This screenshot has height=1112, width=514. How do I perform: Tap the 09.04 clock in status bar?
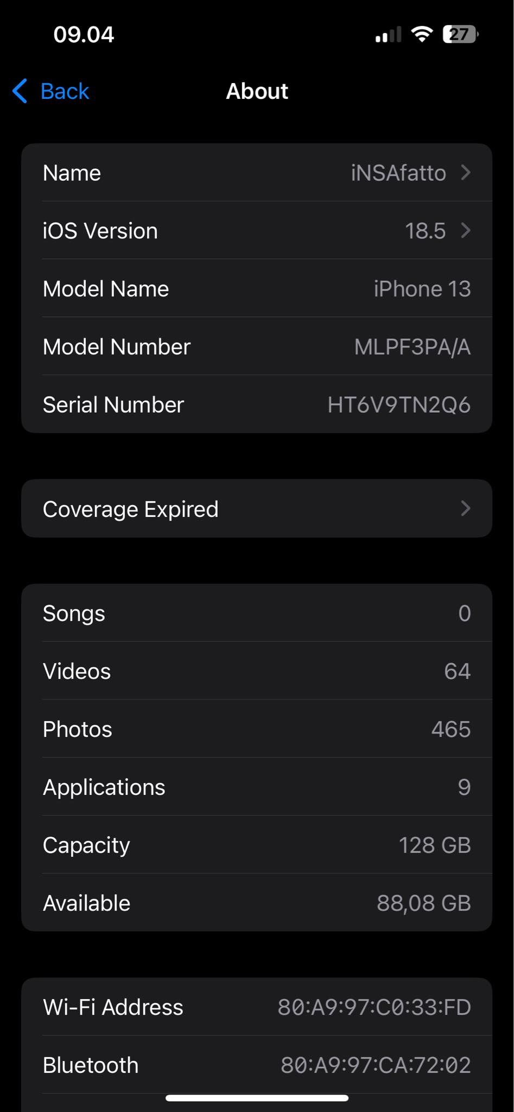tap(84, 35)
